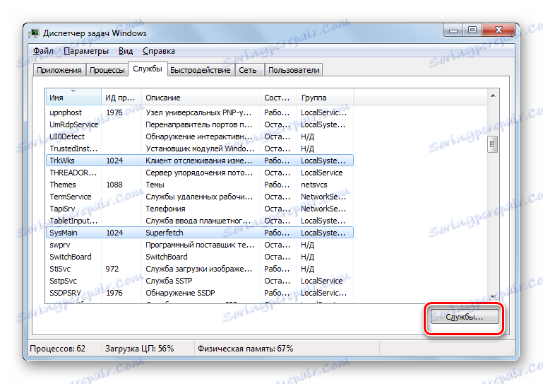Select the TrustedInst... service row

tap(199, 149)
